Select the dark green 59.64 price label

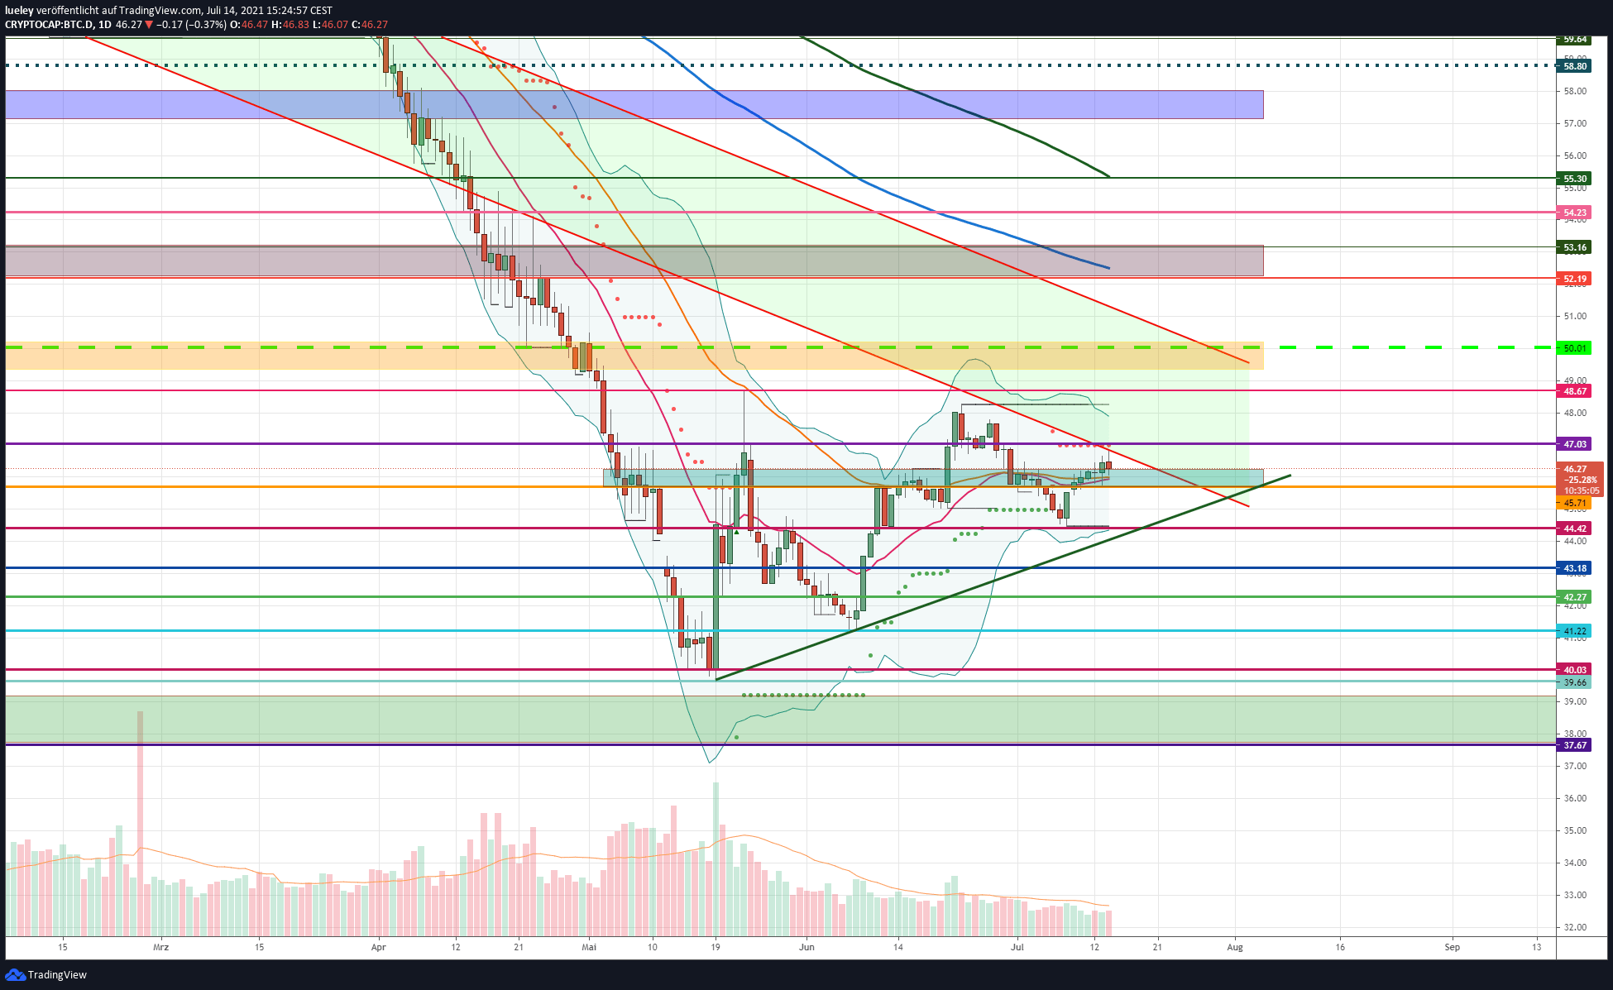1575,39
